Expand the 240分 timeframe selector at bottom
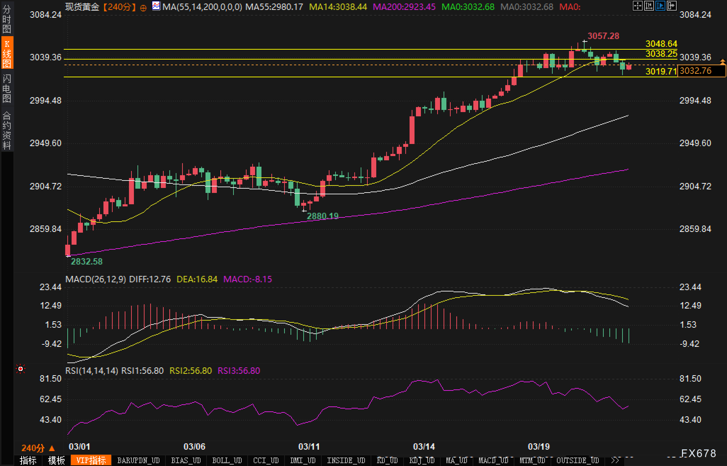This screenshot has width=727, height=466. click(38, 448)
